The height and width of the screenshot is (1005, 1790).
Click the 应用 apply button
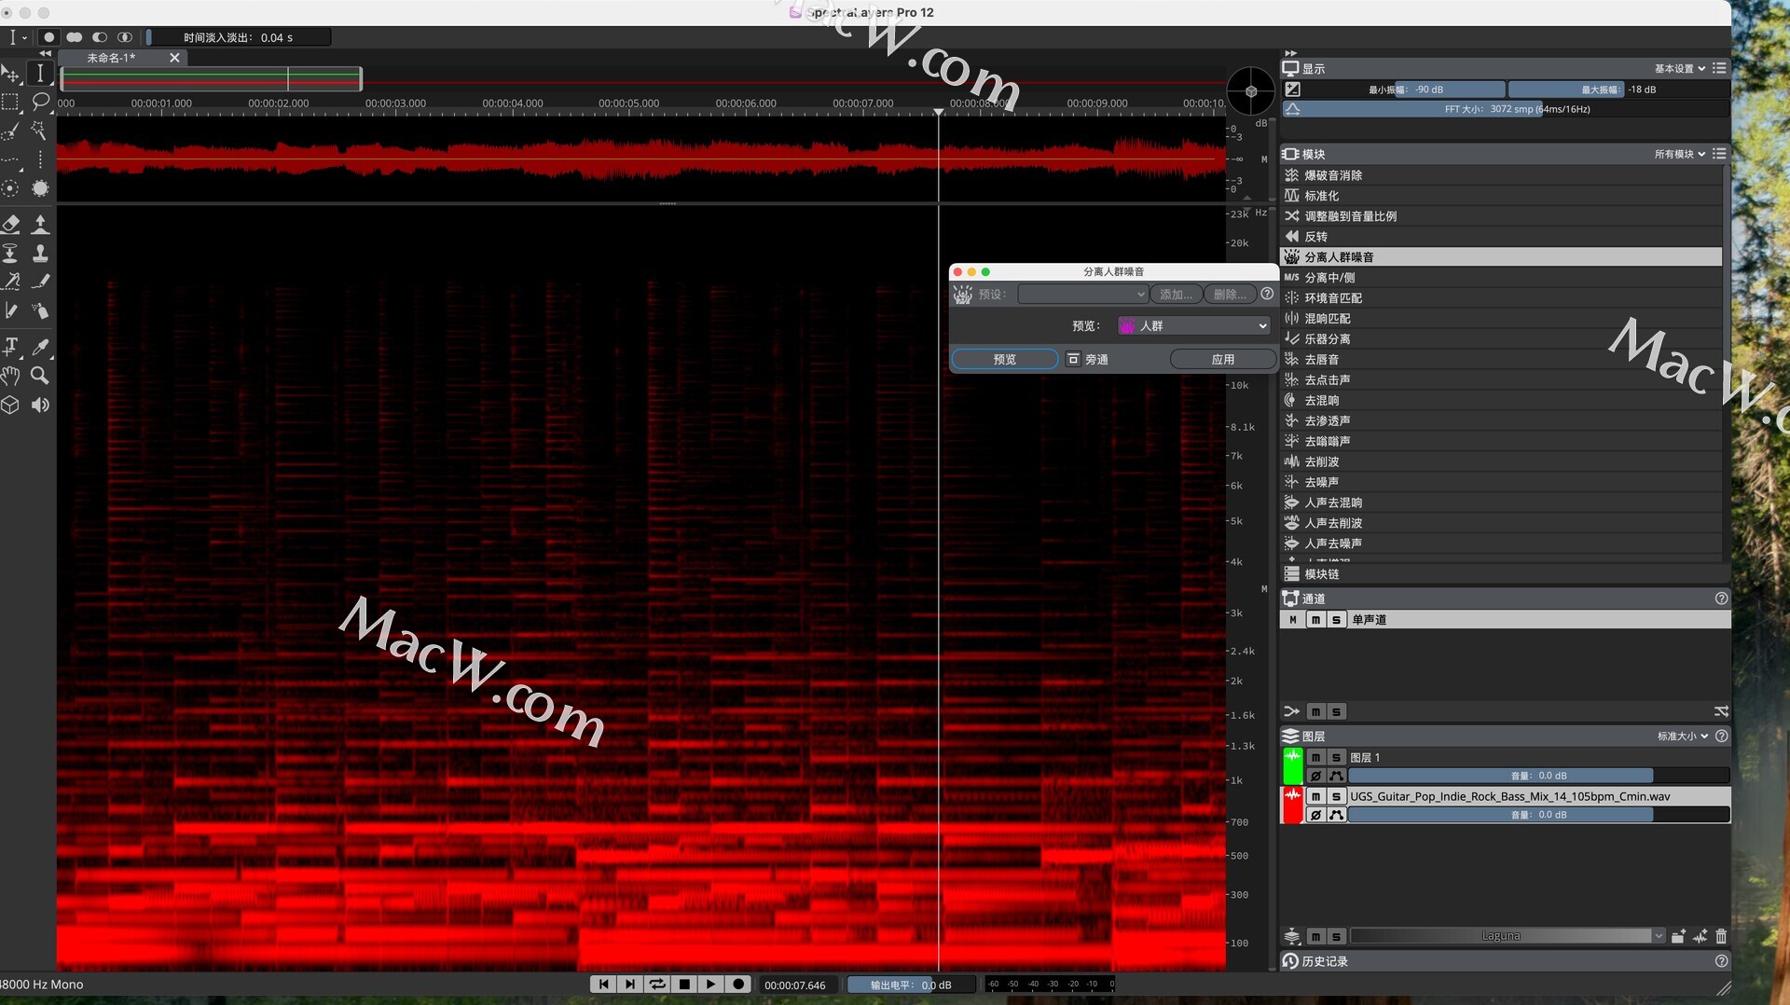click(x=1222, y=359)
